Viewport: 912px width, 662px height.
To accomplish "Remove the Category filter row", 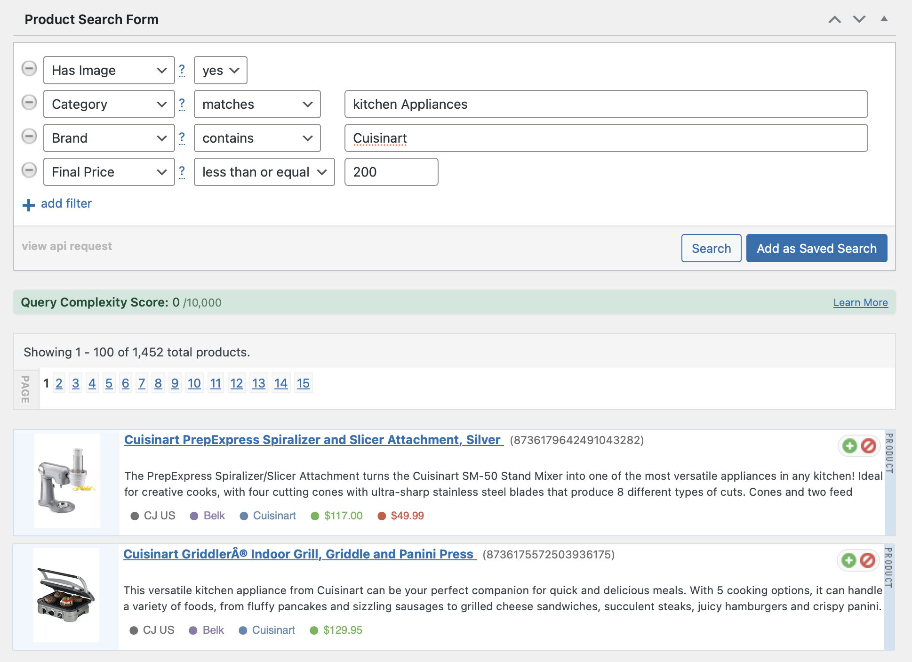I will tap(29, 102).
